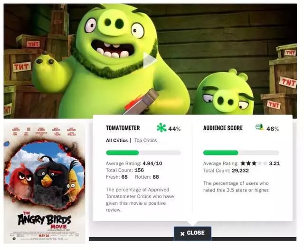Click the X icon on Close button

(182, 234)
